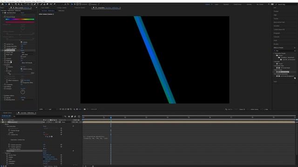Open the Preview panel on the right
The image size is (298, 167).
click(276, 11)
